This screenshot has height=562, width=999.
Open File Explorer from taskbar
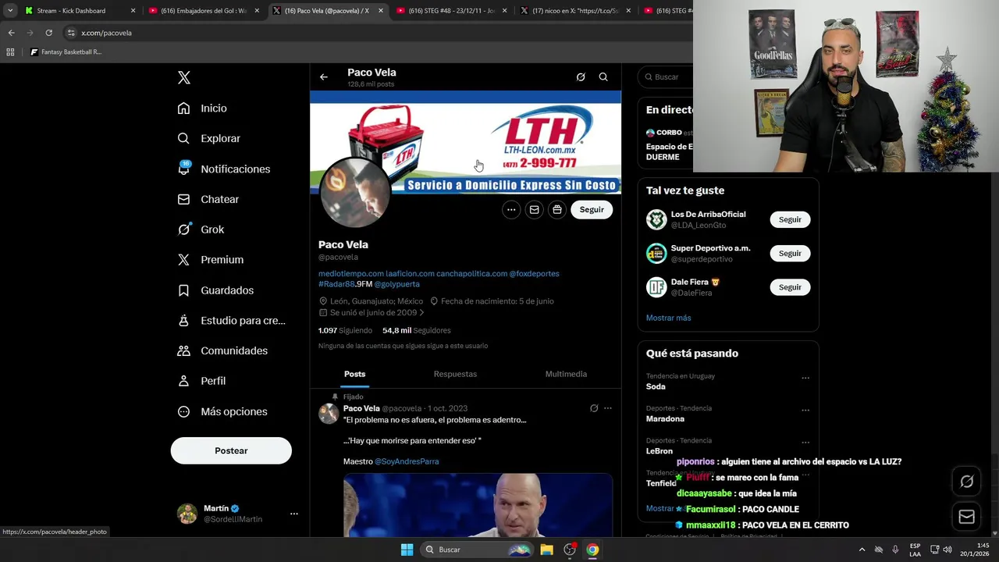[x=546, y=550]
